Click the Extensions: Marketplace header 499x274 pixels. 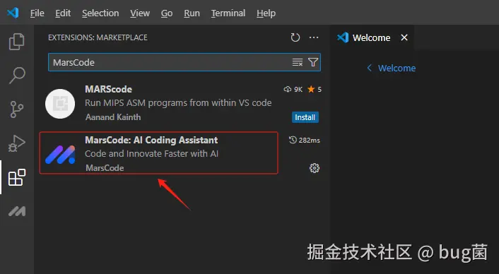98,37
